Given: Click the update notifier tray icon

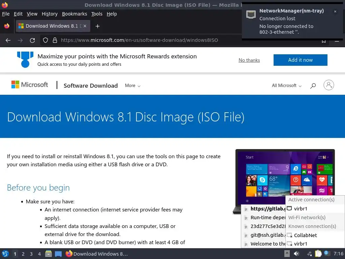Looking at the screenshot, I should coord(326,253).
